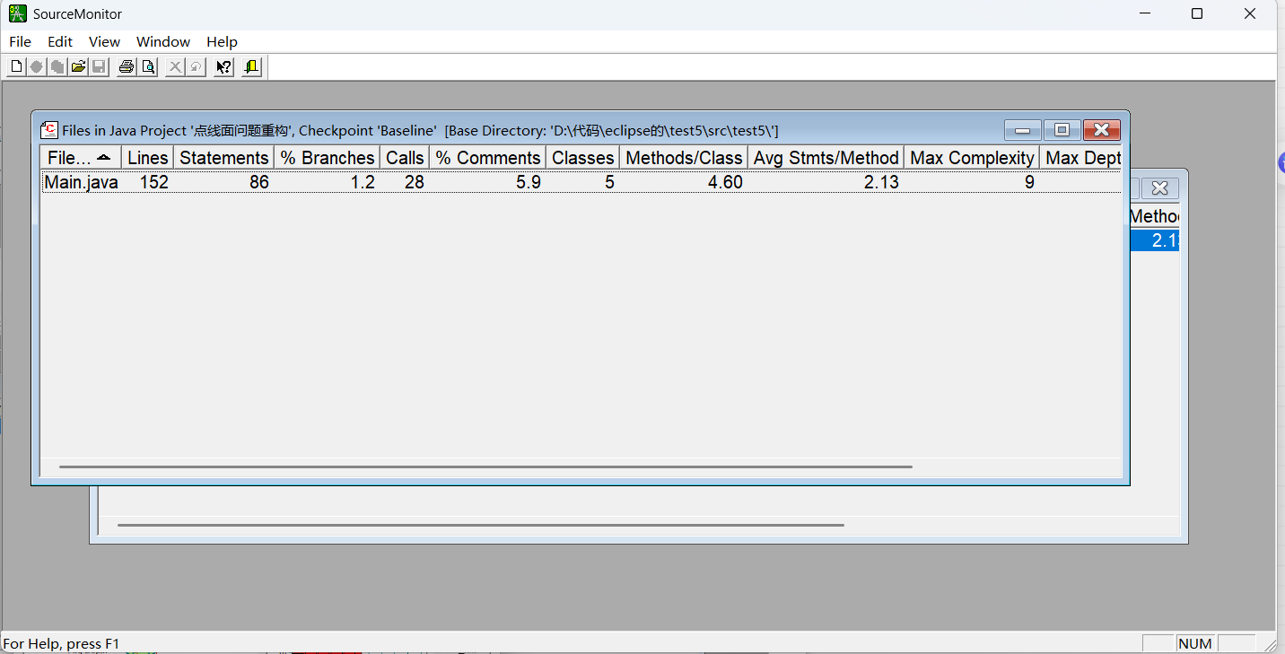Select the Main.java file row

[581, 182]
